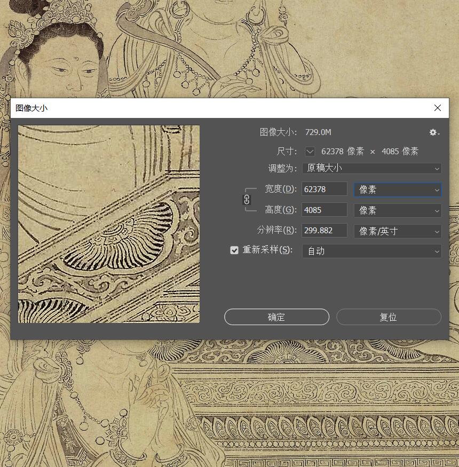
Task: Toggle the 重新采样 checkbox
Action: point(234,250)
